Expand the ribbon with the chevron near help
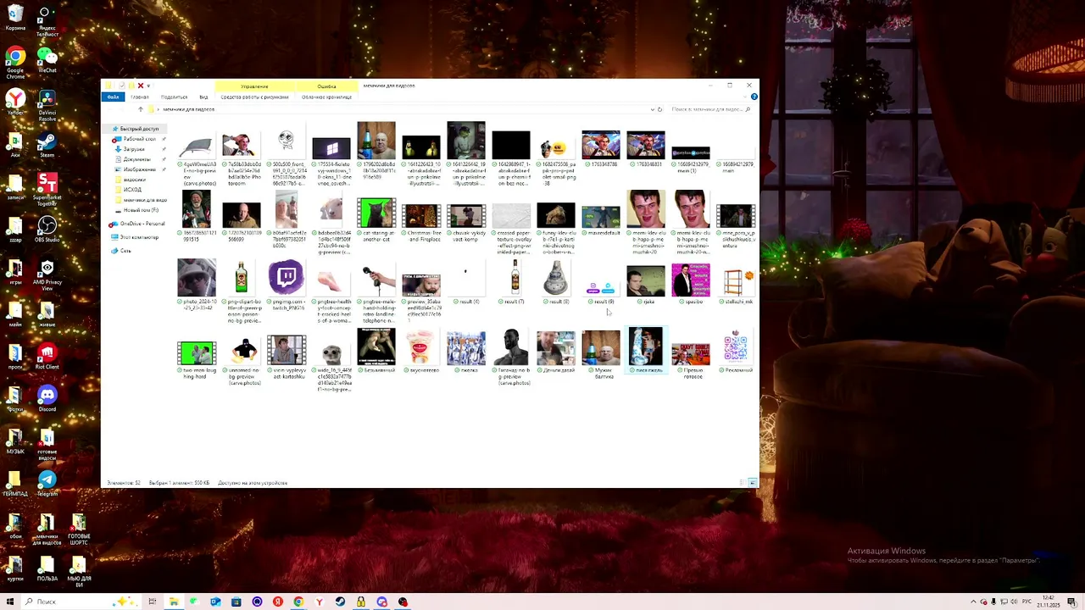 click(x=747, y=97)
